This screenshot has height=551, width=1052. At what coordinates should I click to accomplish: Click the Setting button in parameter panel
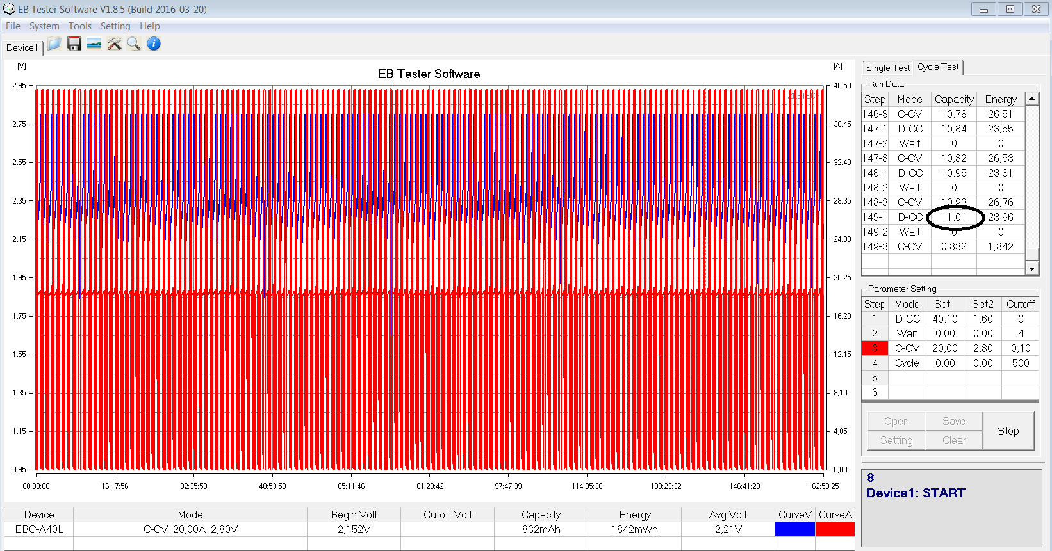point(896,440)
